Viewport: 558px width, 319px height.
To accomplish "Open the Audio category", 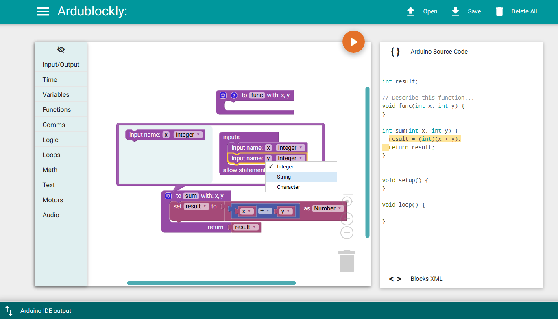I will [61, 215].
